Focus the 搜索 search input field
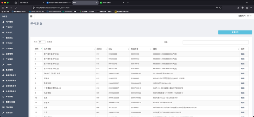The height and width of the screenshot is (117, 254). pos(216,42)
